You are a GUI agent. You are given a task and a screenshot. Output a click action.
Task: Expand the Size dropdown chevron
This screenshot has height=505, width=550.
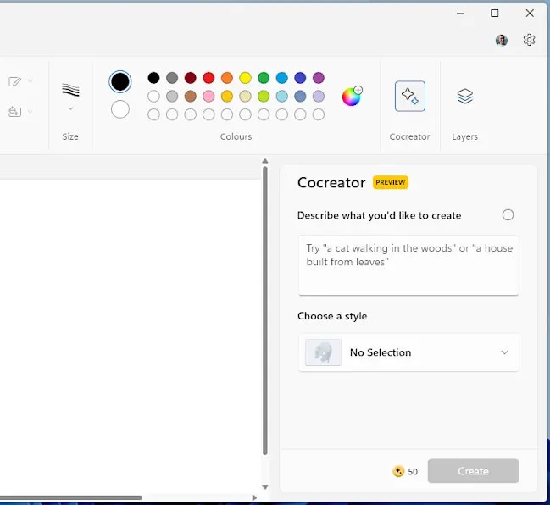click(x=70, y=108)
